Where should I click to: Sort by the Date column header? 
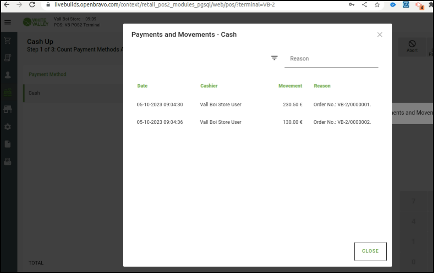point(142,86)
